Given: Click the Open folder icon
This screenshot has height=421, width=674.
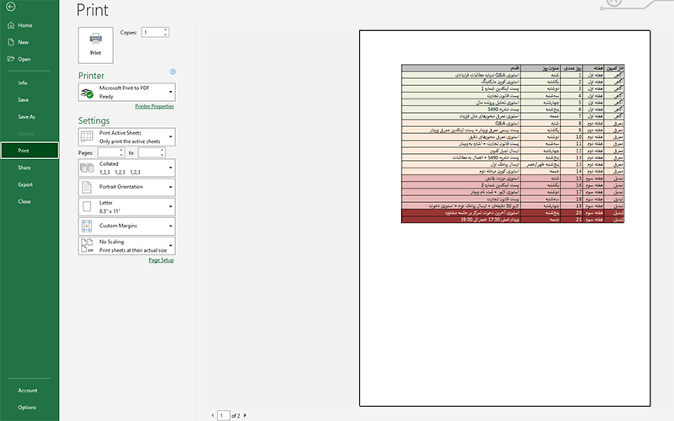Looking at the screenshot, I should click(11, 59).
